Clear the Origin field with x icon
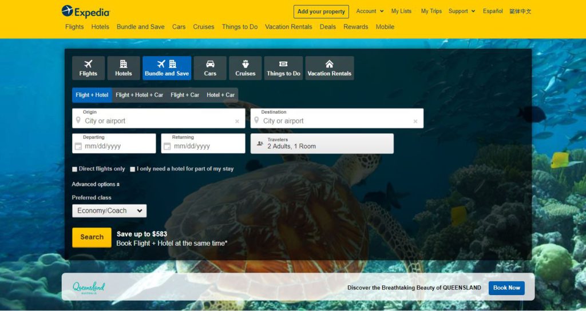 [x=237, y=121]
